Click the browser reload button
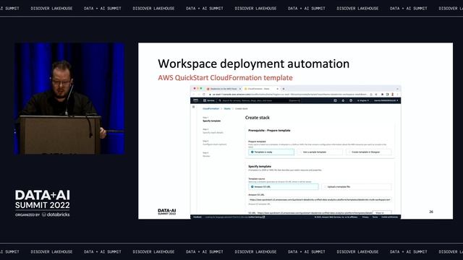This screenshot has width=463, height=260. pos(204,95)
